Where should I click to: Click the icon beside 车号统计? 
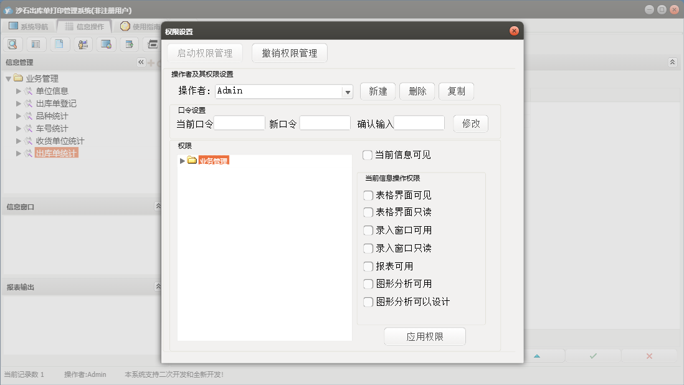pyautogui.click(x=29, y=128)
